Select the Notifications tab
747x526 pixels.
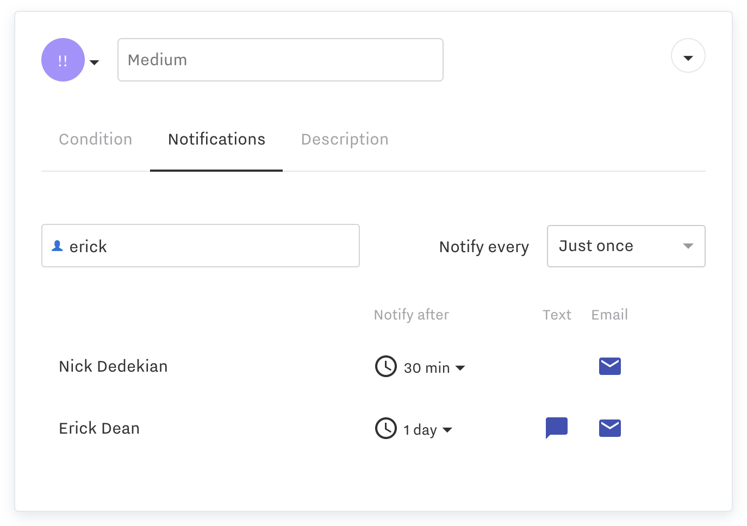pos(216,140)
